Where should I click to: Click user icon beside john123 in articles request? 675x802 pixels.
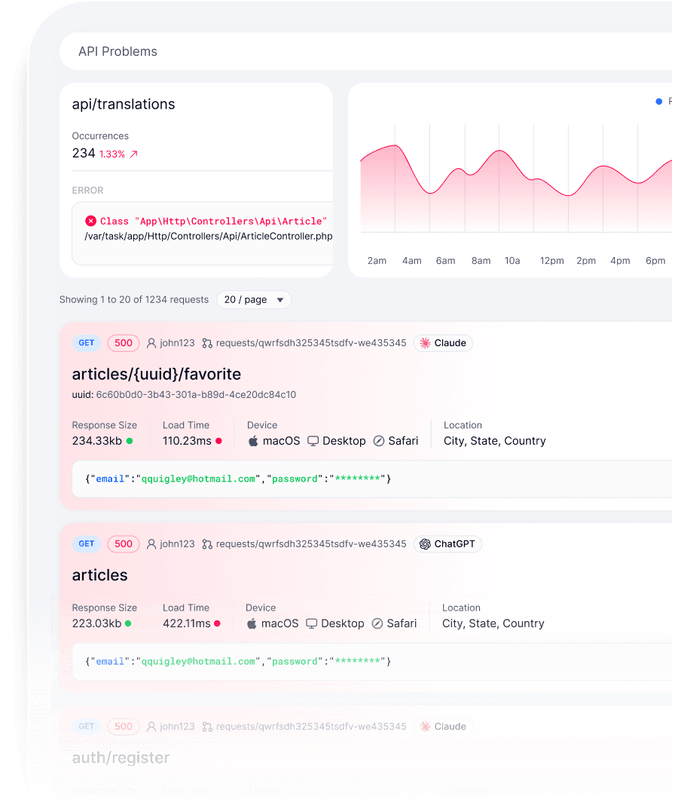point(151,544)
